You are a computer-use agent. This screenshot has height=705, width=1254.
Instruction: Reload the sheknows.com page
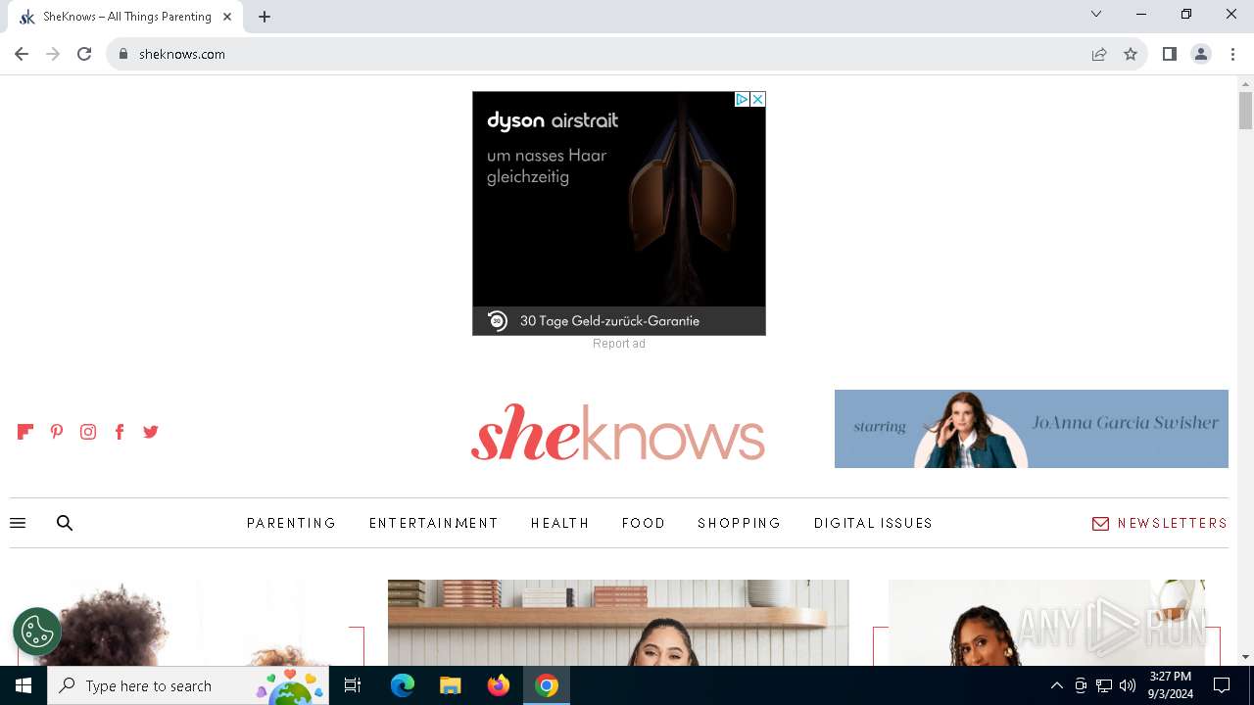click(x=84, y=54)
